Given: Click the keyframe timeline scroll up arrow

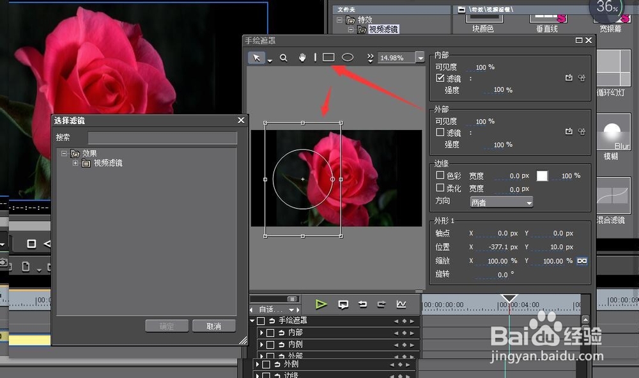Looking at the screenshot, I should 585,320.
